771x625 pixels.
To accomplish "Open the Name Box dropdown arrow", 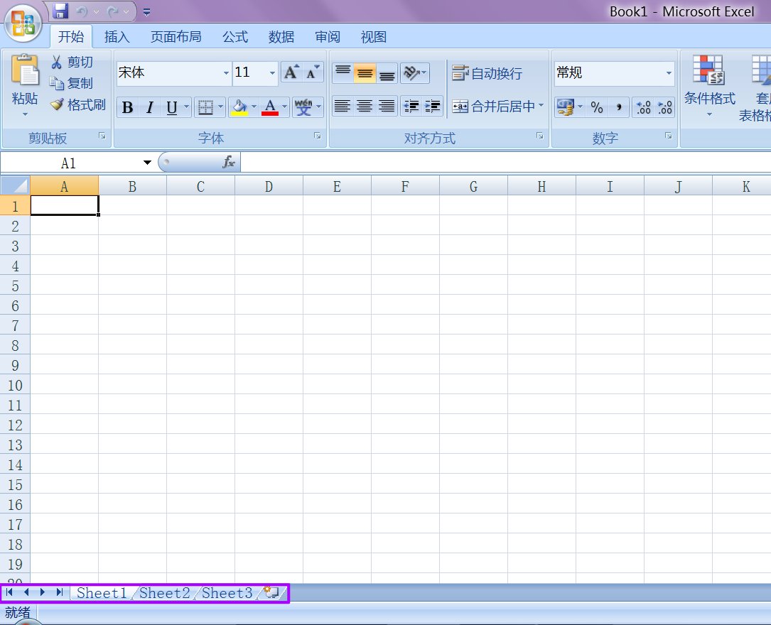I will coord(147,163).
